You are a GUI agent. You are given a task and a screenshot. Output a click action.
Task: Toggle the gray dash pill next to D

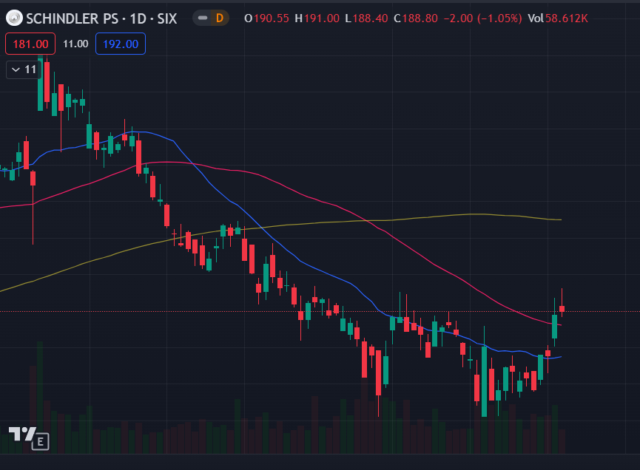pyautogui.click(x=203, y=18)
